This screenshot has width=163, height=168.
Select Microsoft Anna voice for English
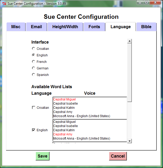point(81,139)
